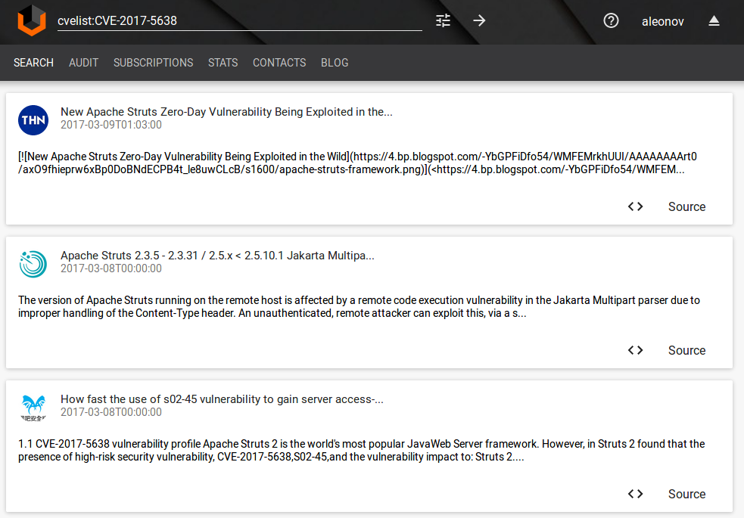The image size is (744, 518).
Task: Click the eject triangle icon beside aleonov
Action: tap(714, 21)
